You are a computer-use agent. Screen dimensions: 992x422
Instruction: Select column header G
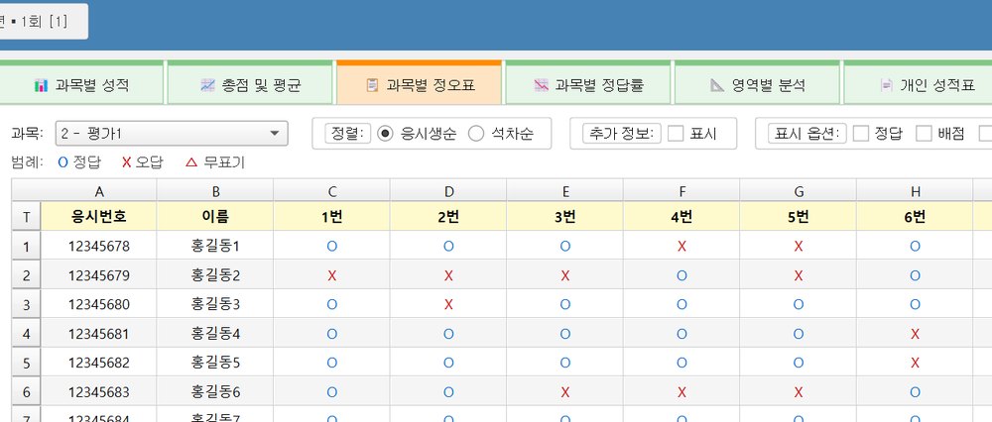pyautogui.click(x=799, y=191)
